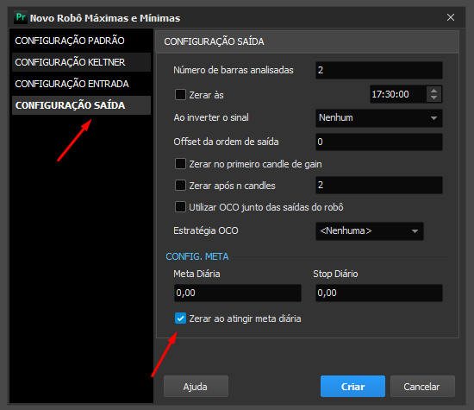The height and width of the screenshot is (410, 474).
Task: Click the Offset da ordem de saída label
Action: pos(226,142)
